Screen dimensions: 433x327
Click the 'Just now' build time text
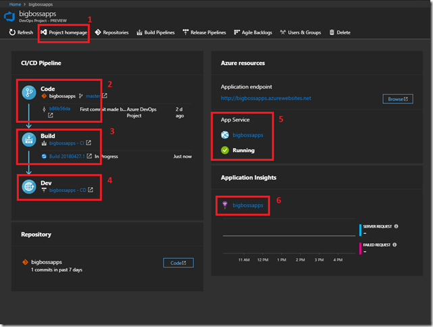click(182, 156)
